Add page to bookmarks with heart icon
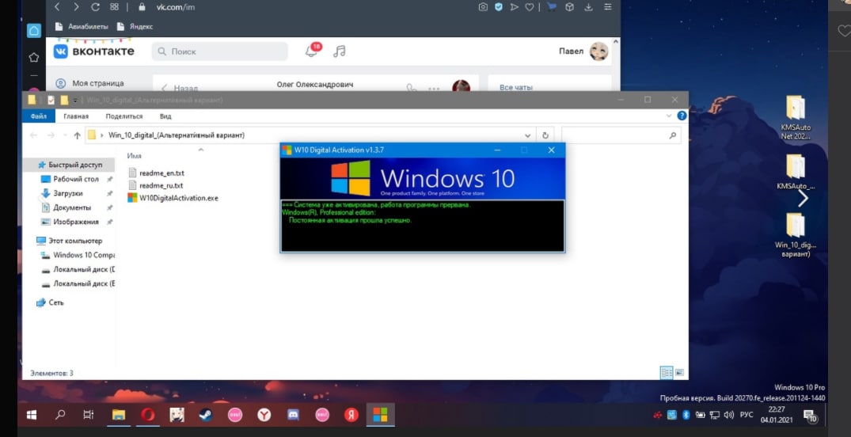This screenshot has width=851, height=437. click(529, 7)
